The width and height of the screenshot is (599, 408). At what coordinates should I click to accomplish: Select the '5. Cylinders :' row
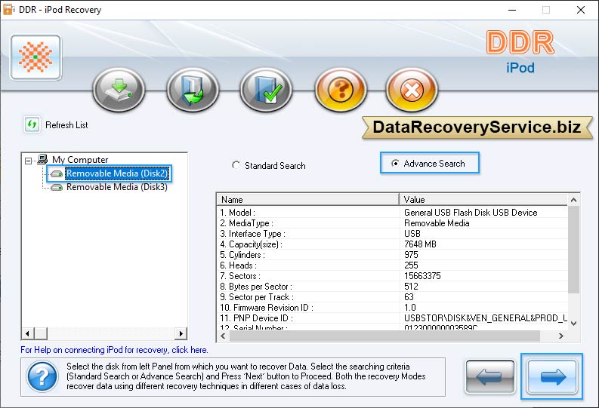(392, 255)
